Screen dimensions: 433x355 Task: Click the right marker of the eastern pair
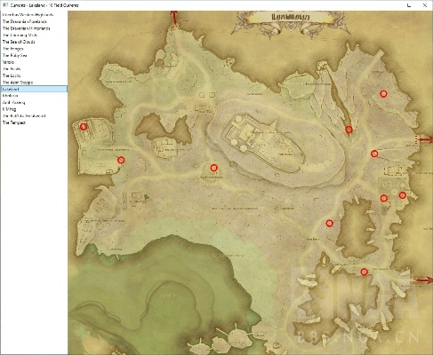402,195
